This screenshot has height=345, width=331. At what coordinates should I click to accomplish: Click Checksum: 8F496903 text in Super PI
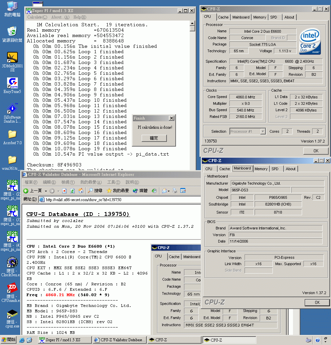54,165
